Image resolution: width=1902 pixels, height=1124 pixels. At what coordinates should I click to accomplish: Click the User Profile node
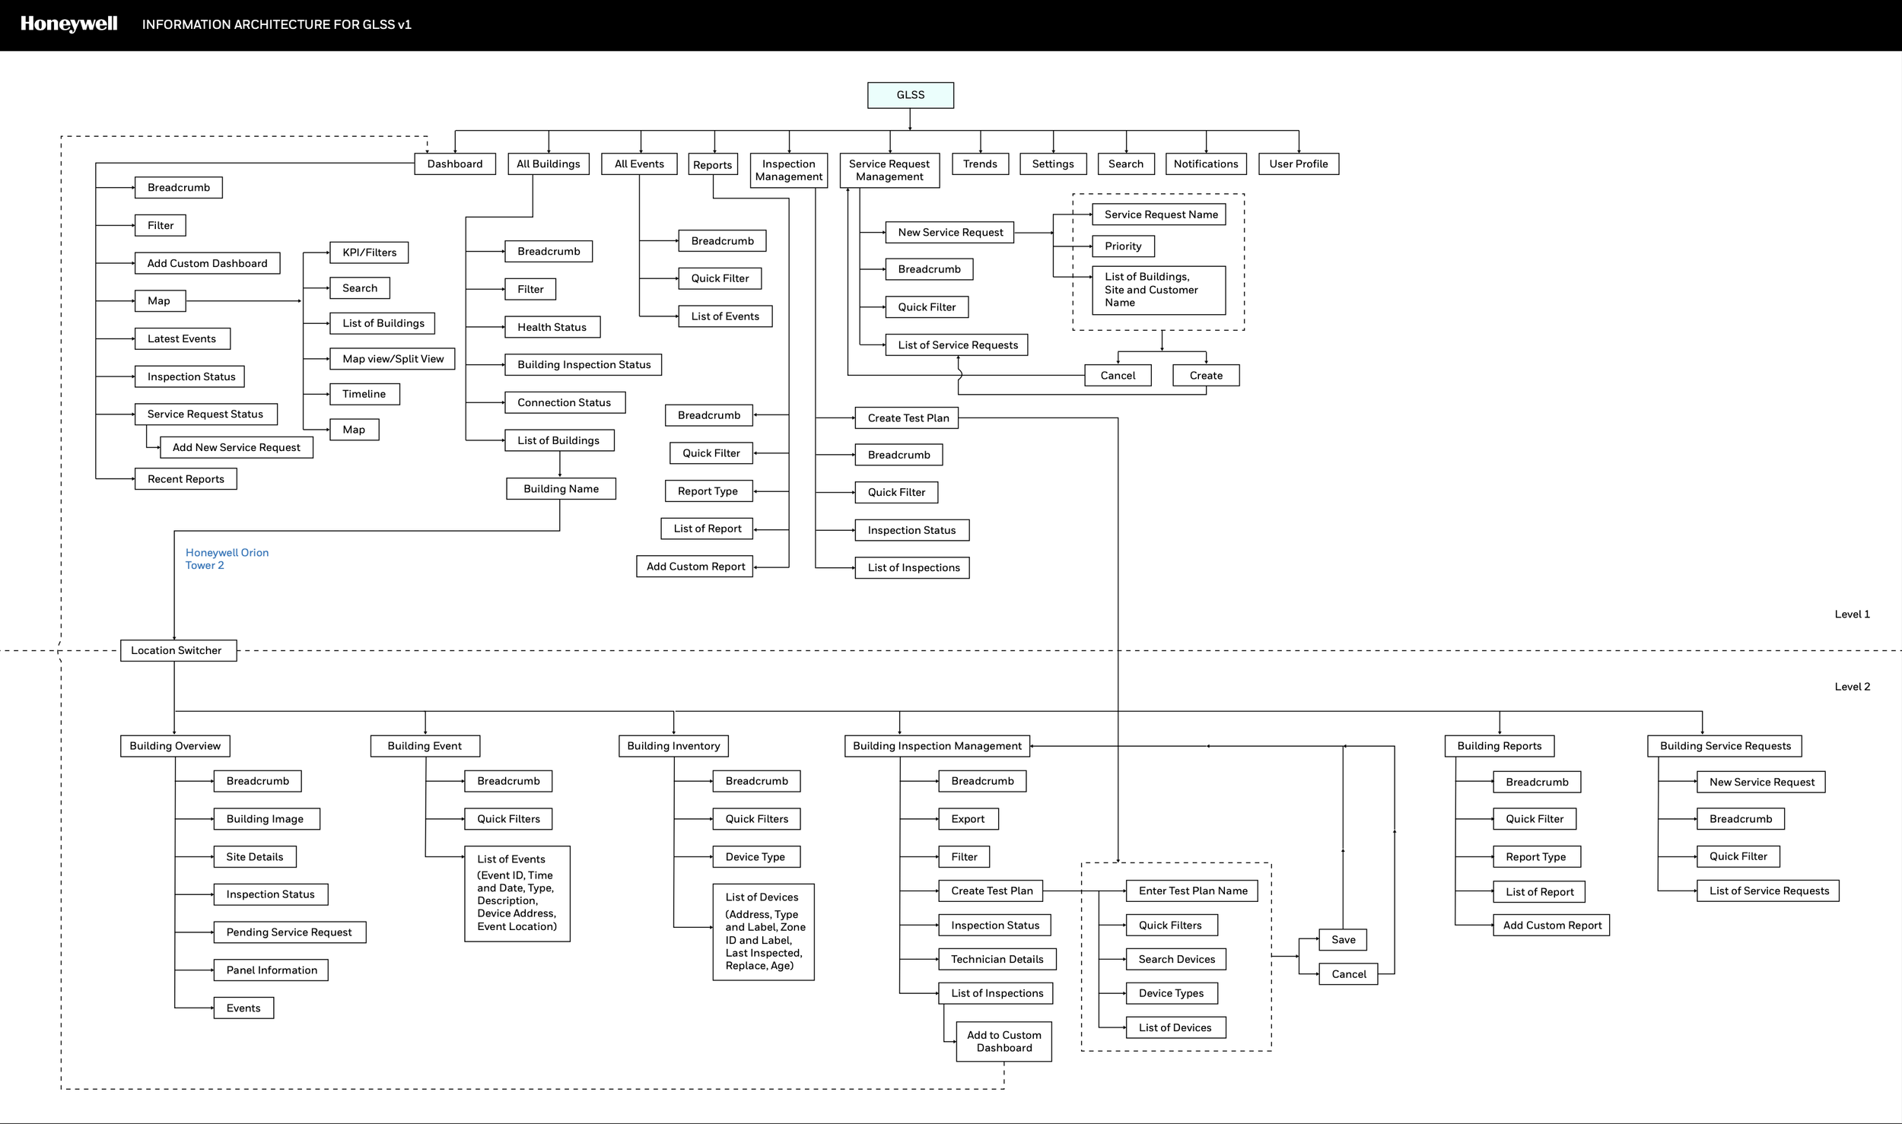(1298, 164)
